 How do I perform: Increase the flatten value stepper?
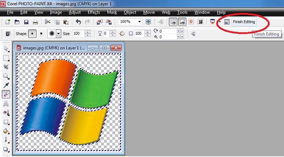click(147, 32)
